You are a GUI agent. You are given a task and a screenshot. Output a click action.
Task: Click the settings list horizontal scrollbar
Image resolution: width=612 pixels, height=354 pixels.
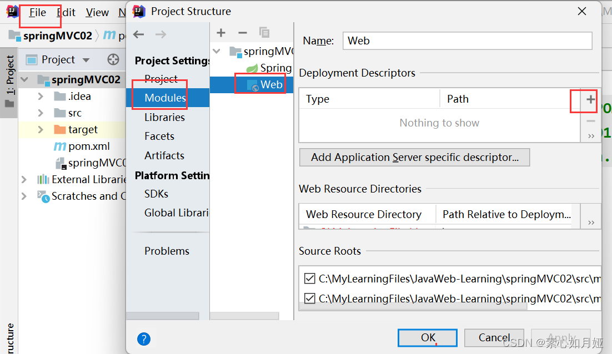(x=163, y=315)
